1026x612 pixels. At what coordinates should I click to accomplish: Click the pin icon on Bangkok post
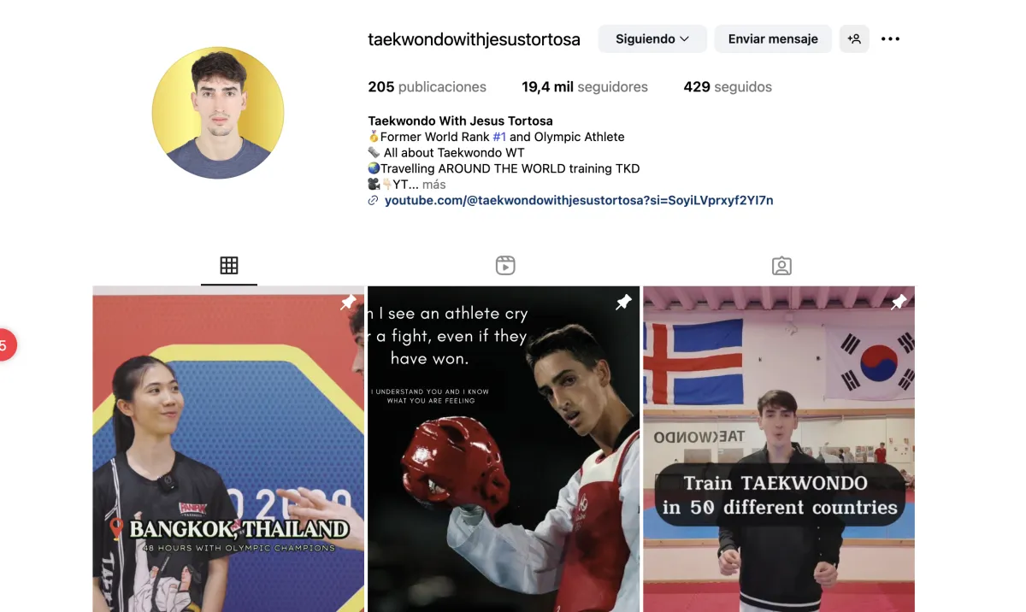point(348,303)
